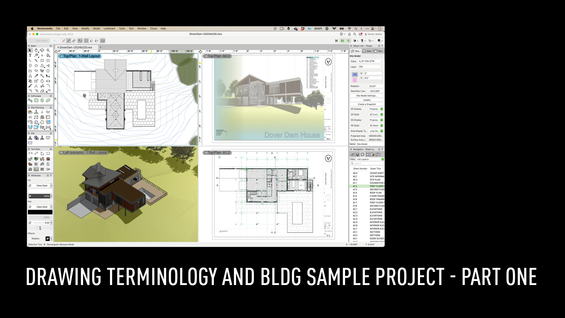This screenshot has width=565, height=318.
Task: Enable the Shadow effect in Attributes
Action: 30,238
